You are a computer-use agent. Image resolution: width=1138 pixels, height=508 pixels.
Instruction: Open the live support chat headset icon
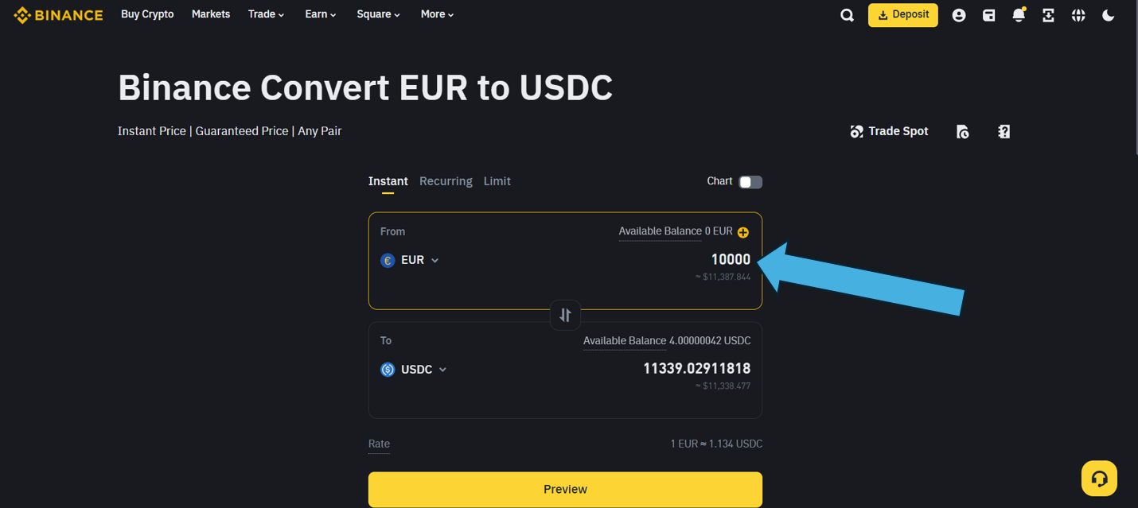tap(1099, 479)
